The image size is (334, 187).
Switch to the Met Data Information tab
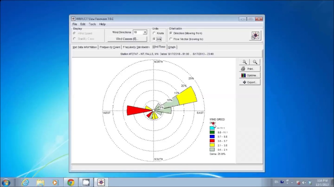(85, 47)
